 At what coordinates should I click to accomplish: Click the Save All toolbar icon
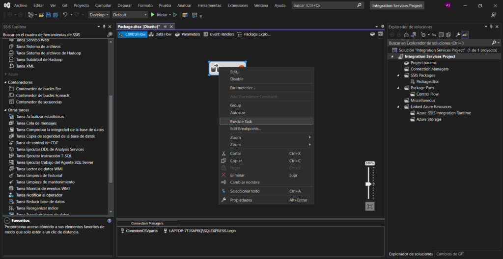56,15
